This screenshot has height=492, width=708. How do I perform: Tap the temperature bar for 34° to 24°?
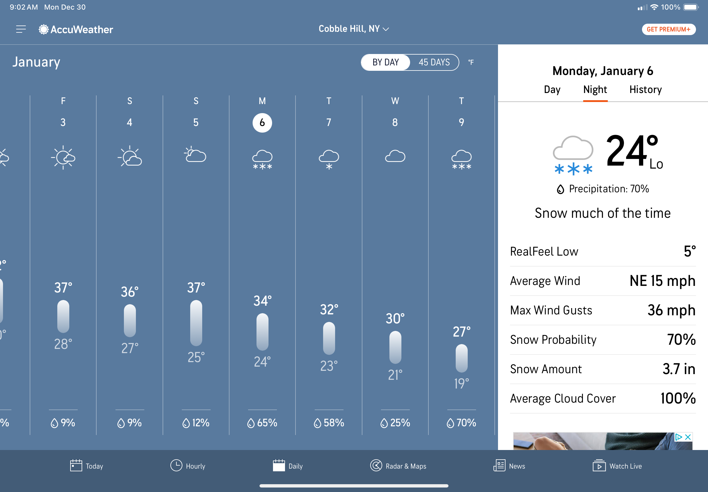click(262, 332)
